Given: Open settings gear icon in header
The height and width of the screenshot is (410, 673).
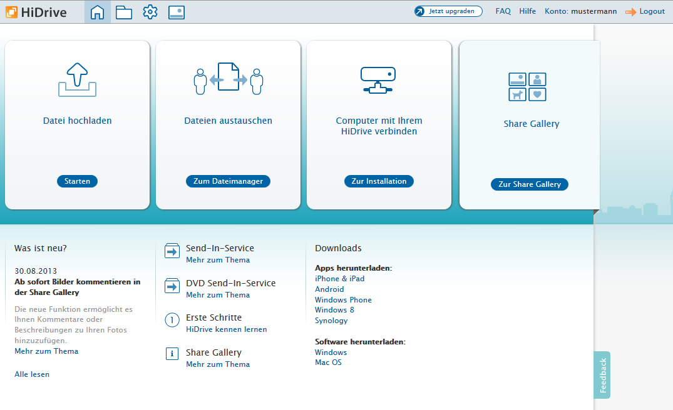Looking at the screenshot, I should click(150, 12).
